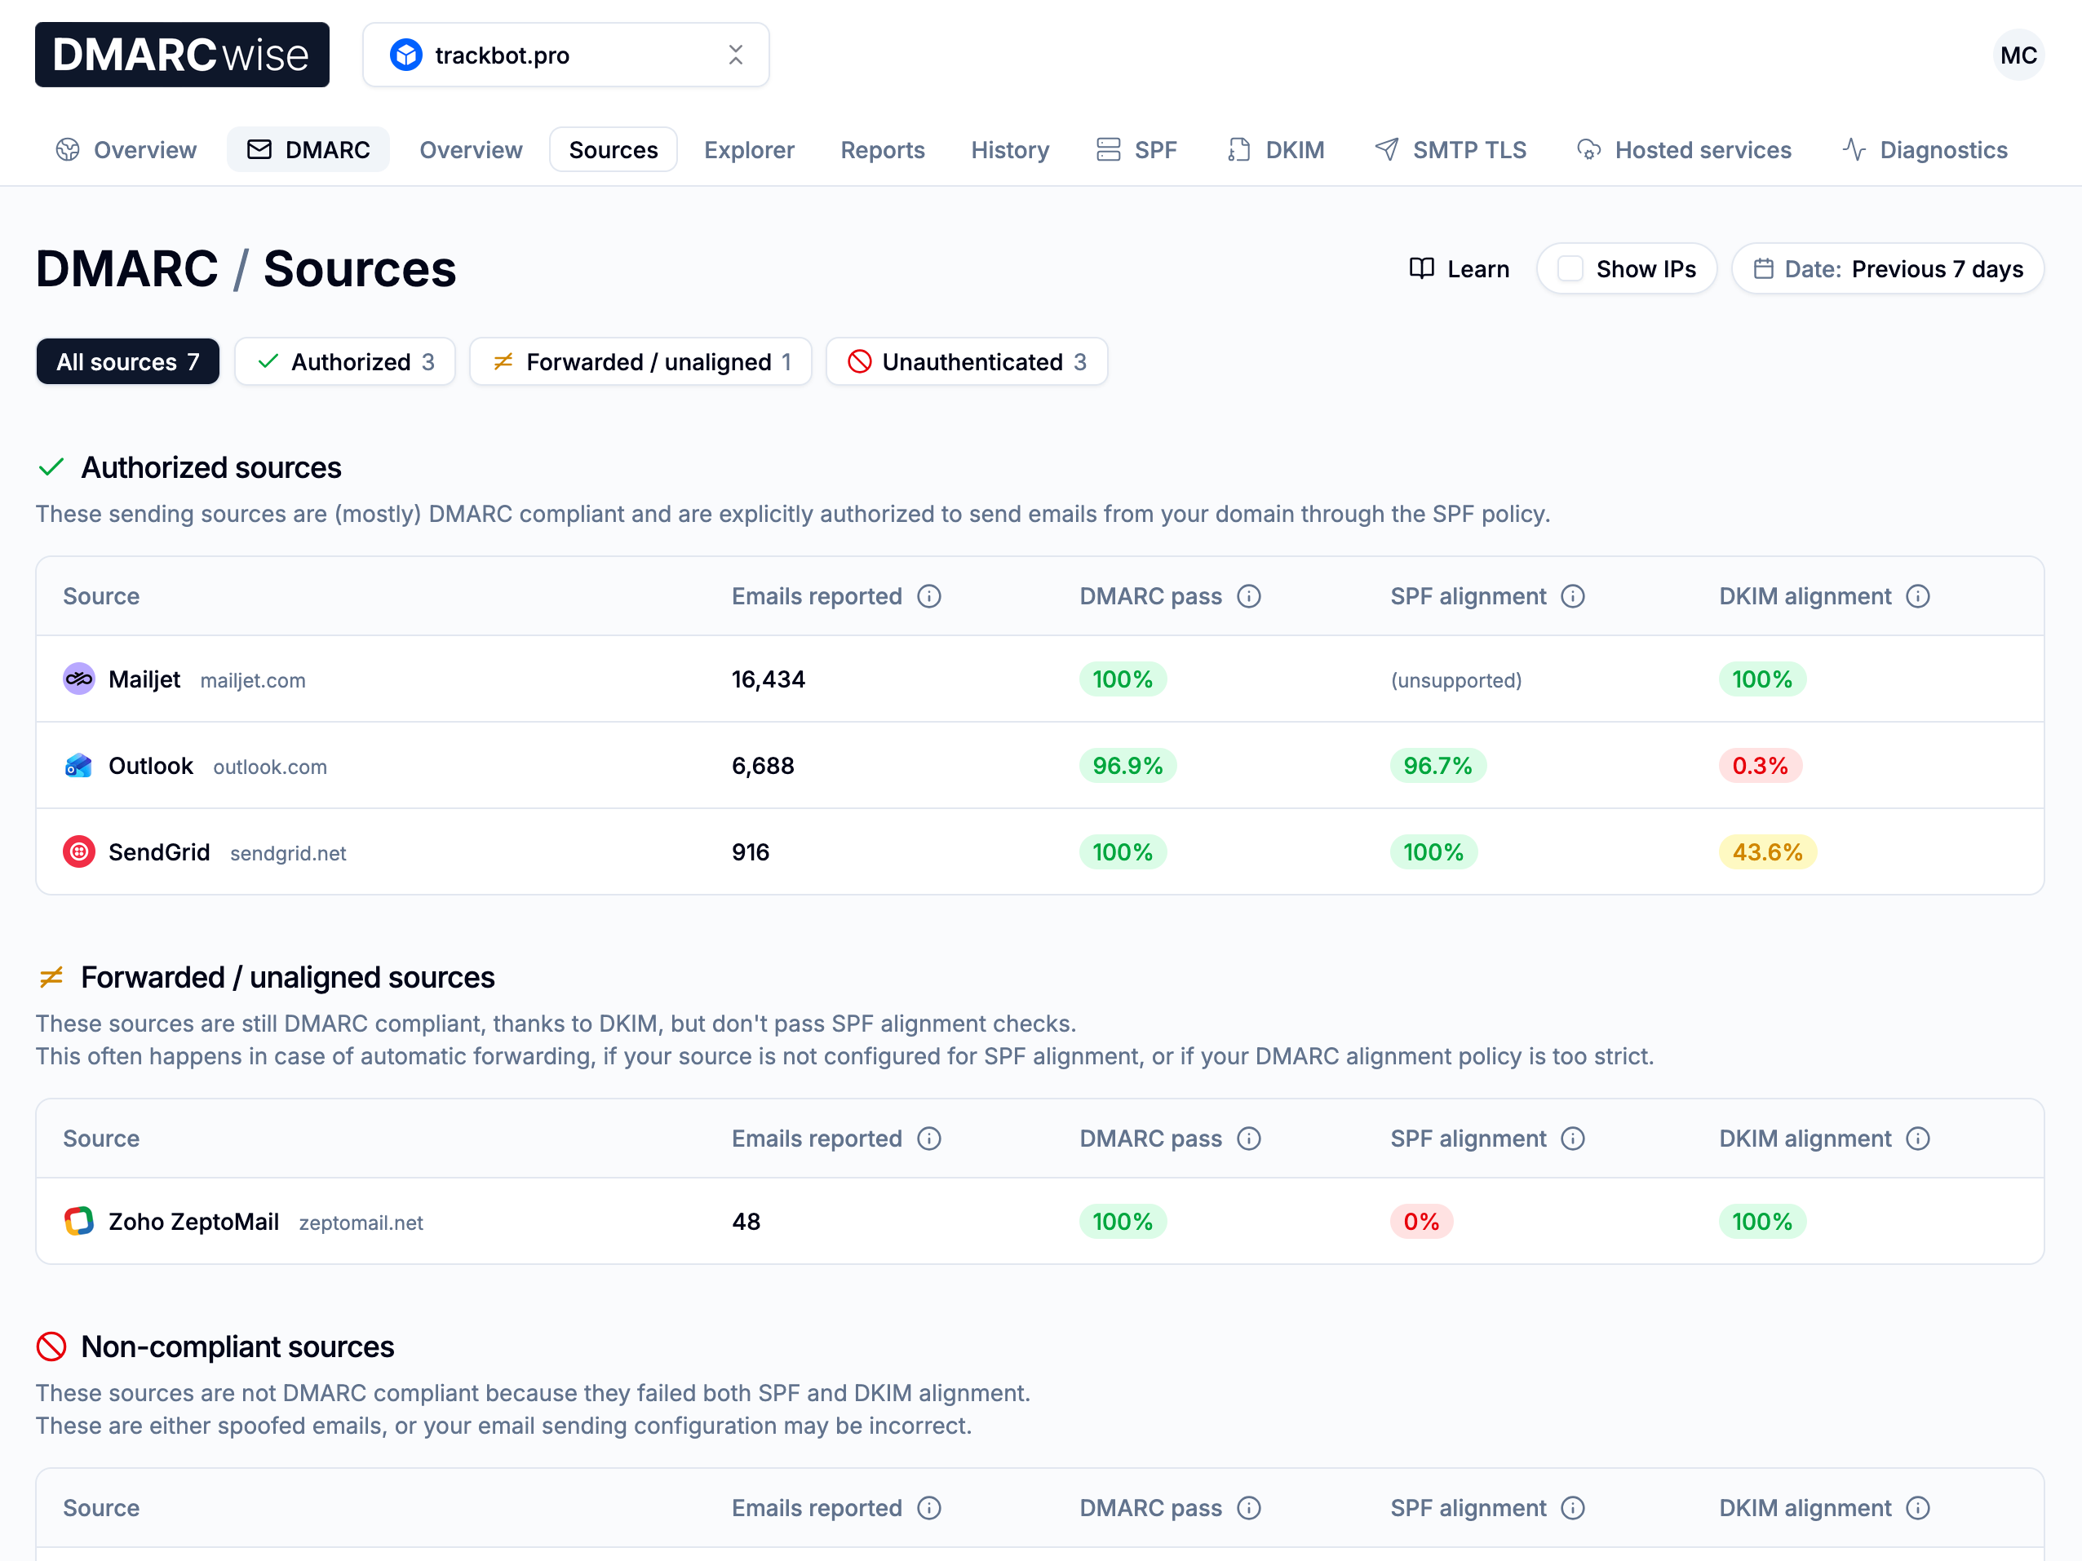
Task: Click DMARC pass info icon in Forwarded table
Action: click(1249, 1139)
